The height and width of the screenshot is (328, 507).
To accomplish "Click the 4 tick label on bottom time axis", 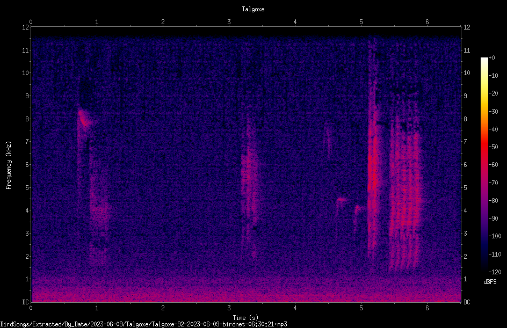I will click(295, 308).
